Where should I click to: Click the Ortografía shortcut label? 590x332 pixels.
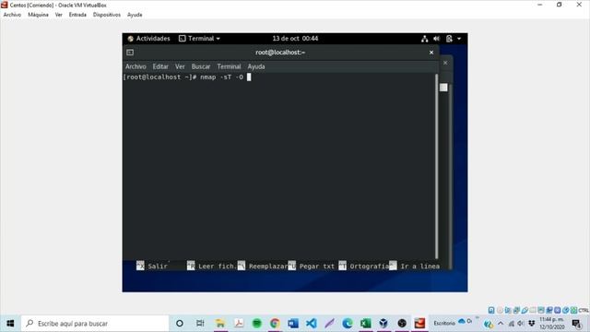(x=369, y=267)
